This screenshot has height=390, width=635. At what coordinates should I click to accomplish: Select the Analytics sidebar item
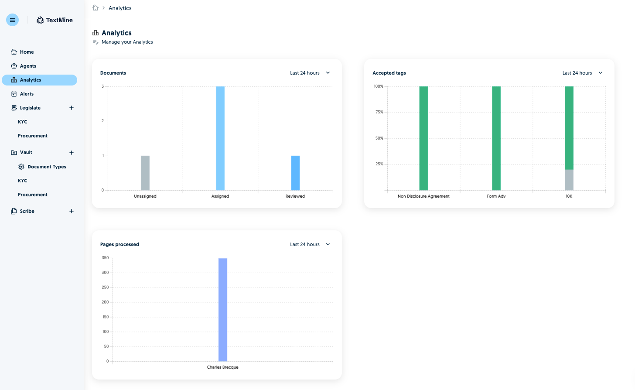point(39,80)
